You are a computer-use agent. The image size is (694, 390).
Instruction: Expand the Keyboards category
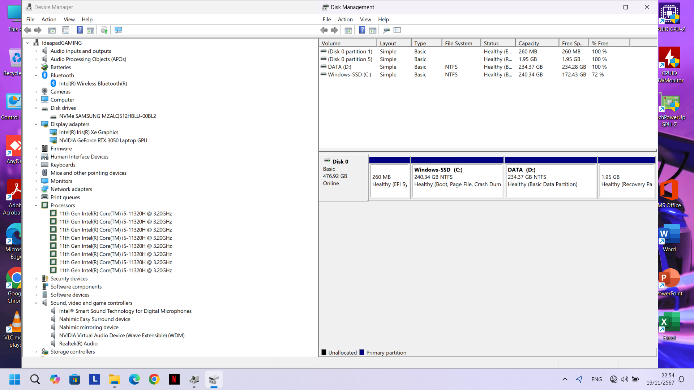[x=36, y=165]
